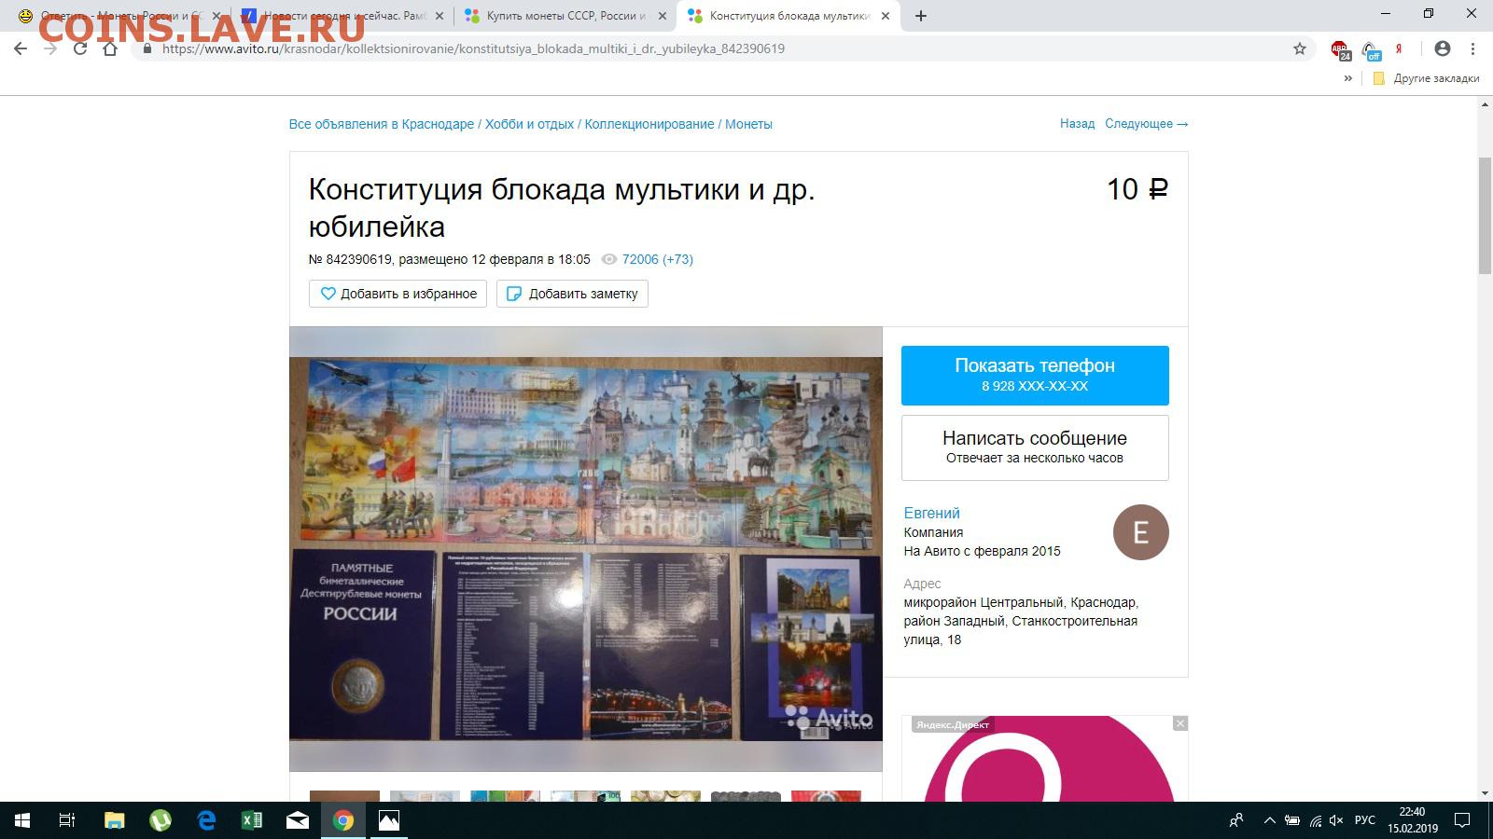Switch to the Купить монеты СССР tab
Image resolution: width=1493 pixels, height=839 pixels.
click(x=565, y=16)
